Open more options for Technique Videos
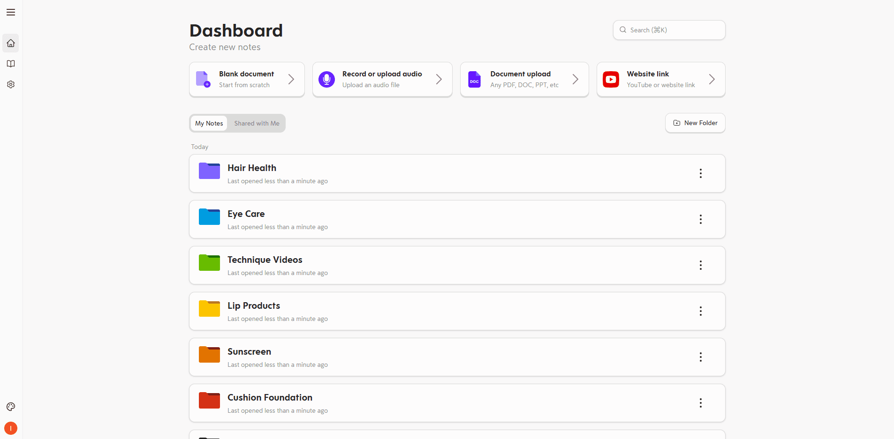The image size is (894, 439). pos(701,265)
